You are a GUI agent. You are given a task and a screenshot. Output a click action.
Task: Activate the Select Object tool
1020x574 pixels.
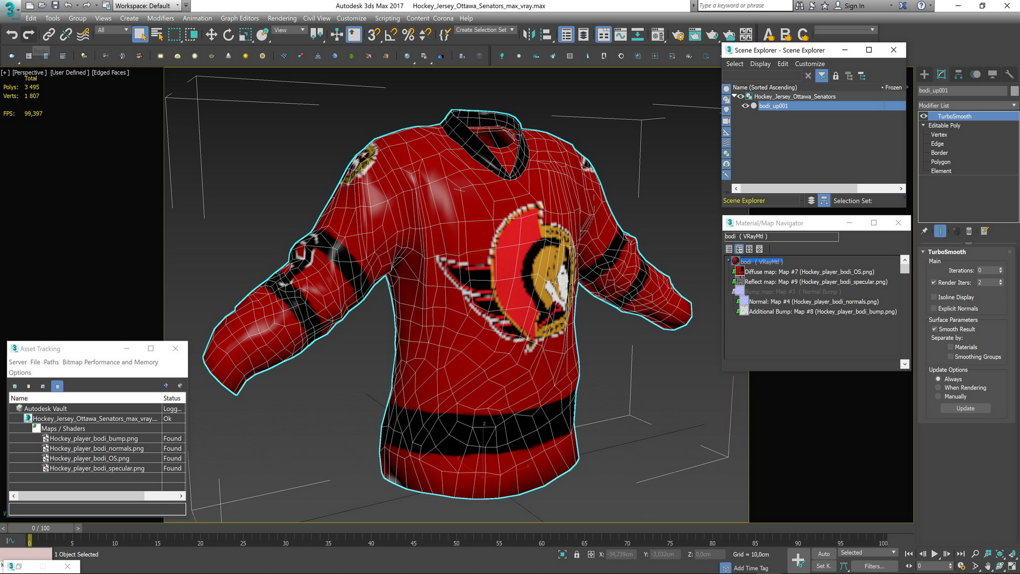click(x=140, y=35)
